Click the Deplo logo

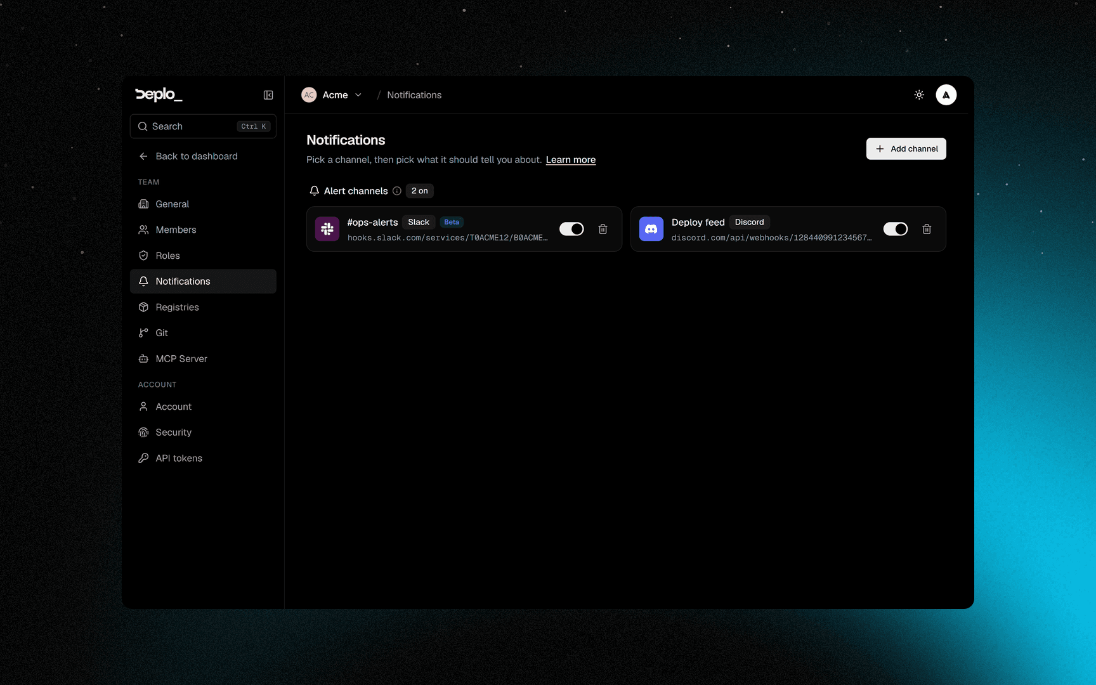tap(159, 95)
